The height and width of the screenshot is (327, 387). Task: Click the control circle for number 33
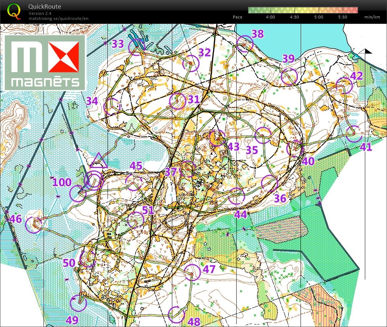click(x=137, y=47)
